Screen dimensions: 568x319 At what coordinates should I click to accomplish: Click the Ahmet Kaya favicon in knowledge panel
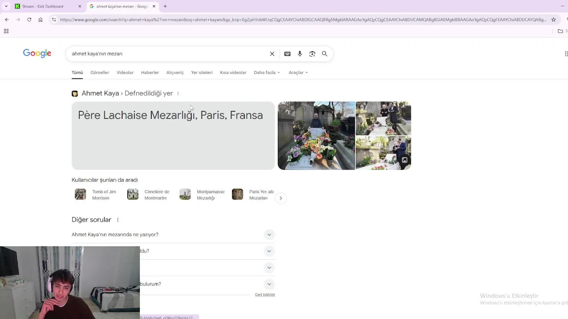point(75,93)
